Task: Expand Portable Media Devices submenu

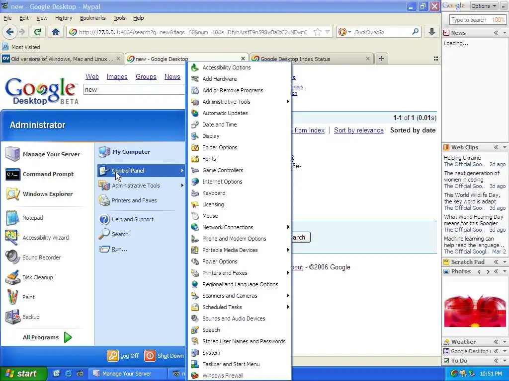Action: tap(288, 250)
